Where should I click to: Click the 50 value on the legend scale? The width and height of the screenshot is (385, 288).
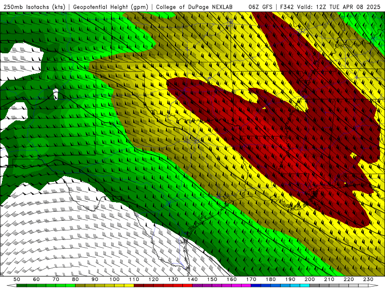(17, 279)
